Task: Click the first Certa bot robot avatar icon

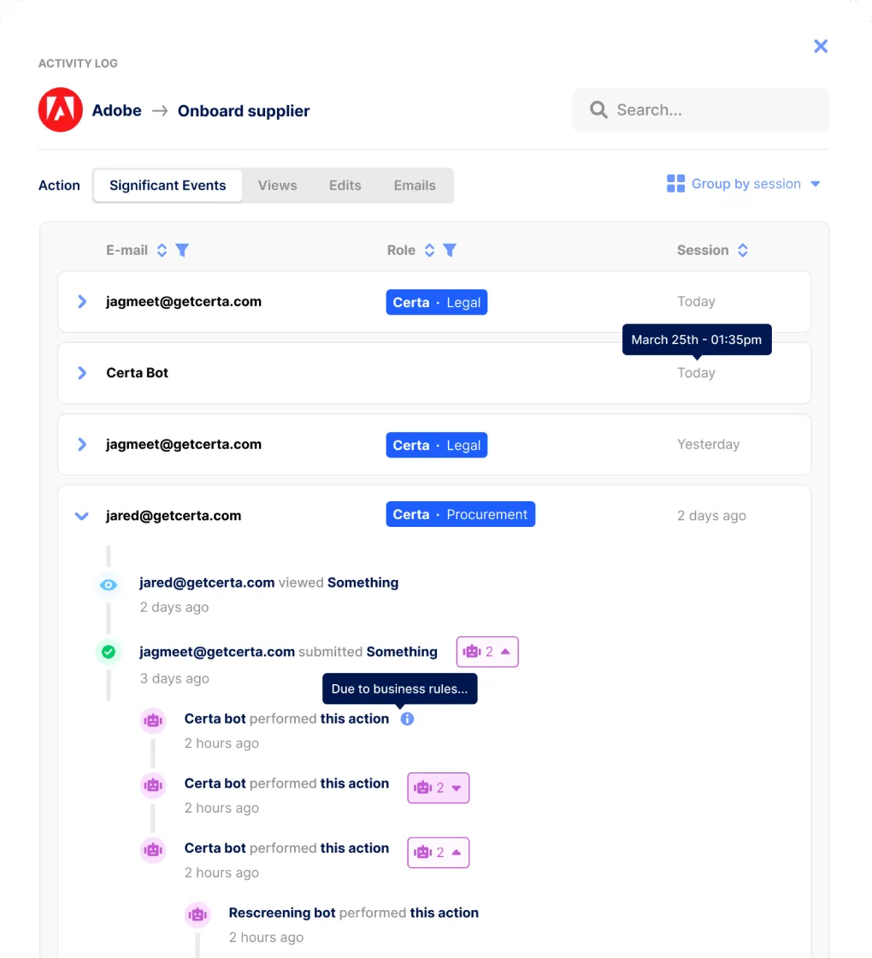Action: coord(153,720)
